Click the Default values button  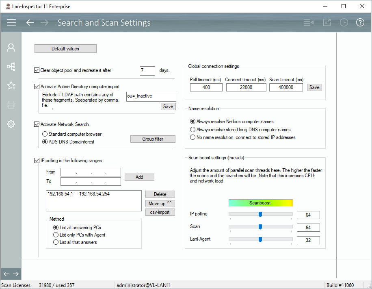tap(65, 49)
